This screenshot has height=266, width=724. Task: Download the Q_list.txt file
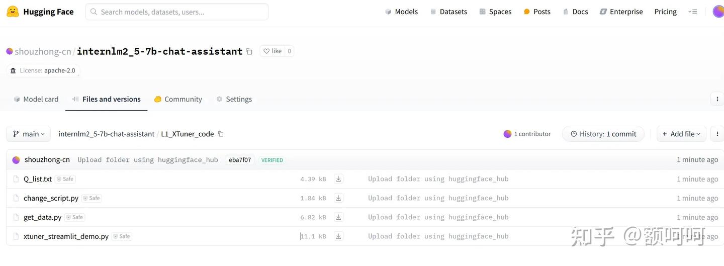(339, 179)
